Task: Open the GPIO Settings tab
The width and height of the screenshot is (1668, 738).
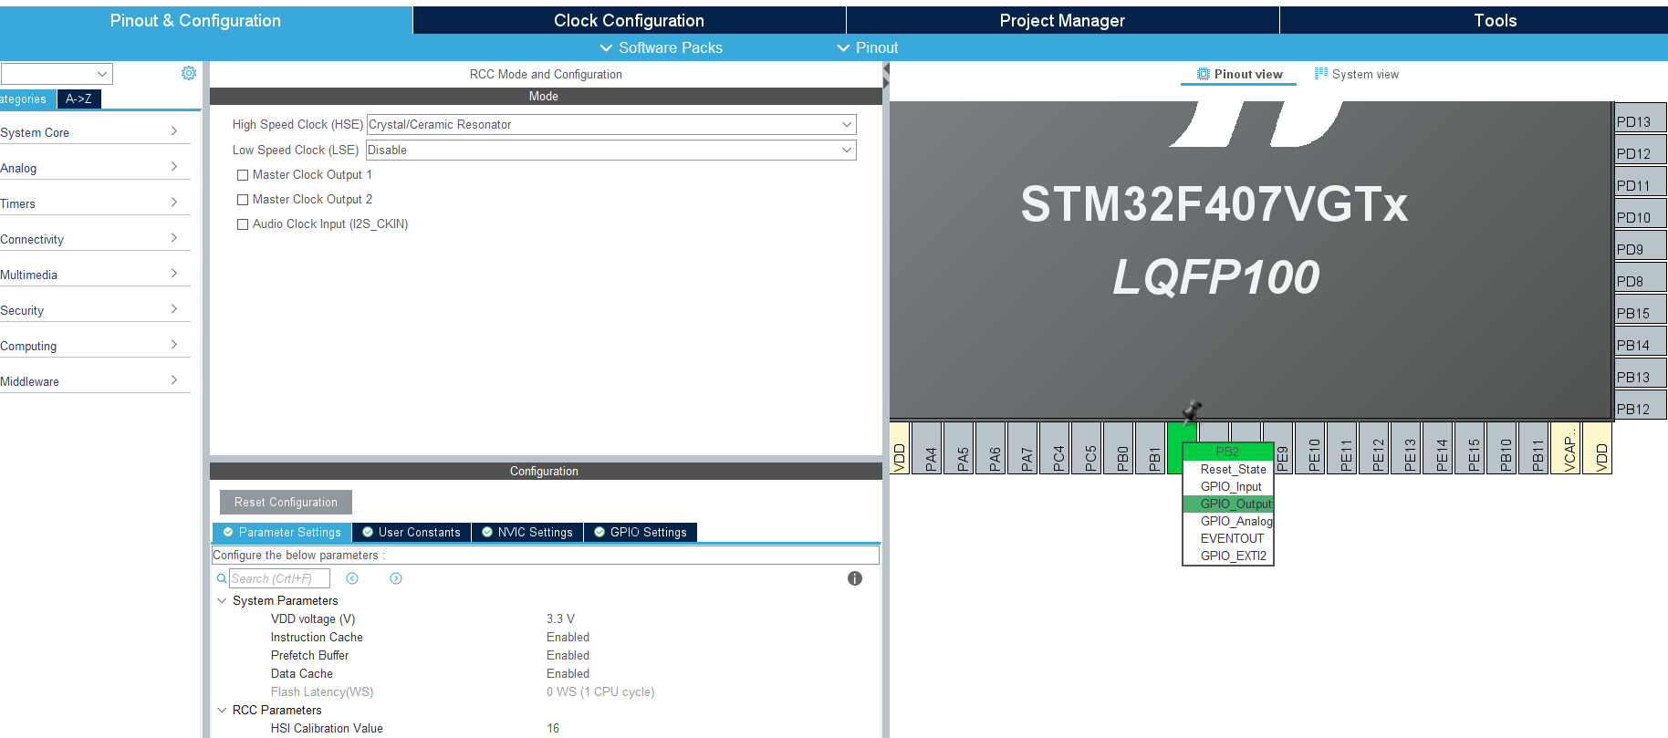Action: tap(641, 532)
